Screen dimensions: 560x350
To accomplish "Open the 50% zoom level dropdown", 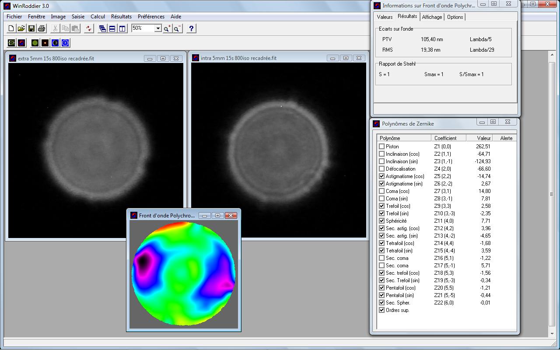I will (x=158, y=28).
